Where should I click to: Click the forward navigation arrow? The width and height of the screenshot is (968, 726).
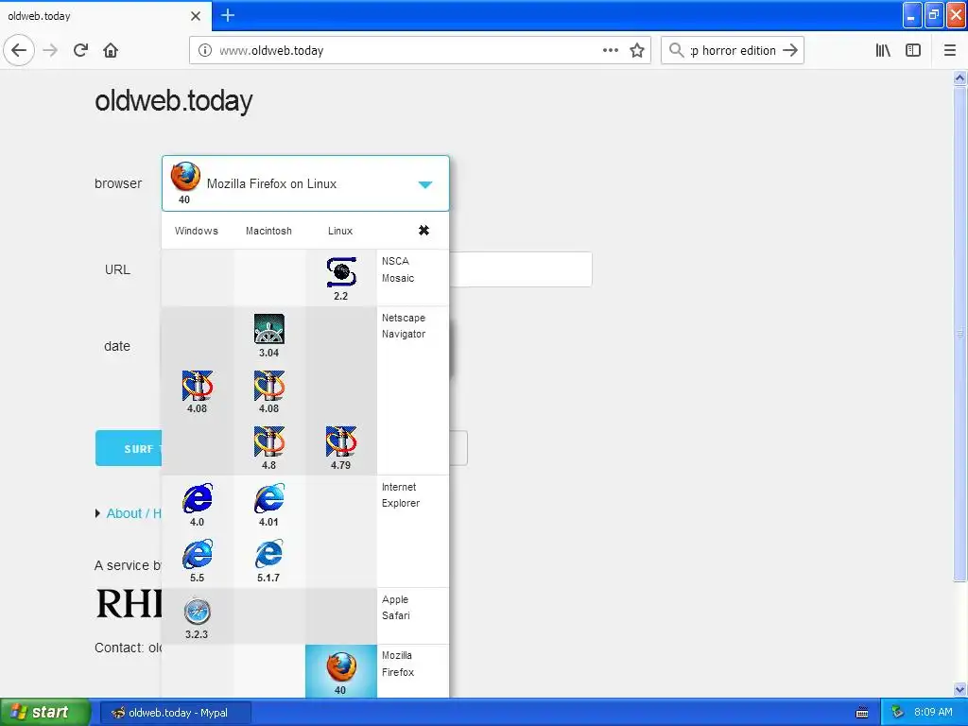pyautogui.click(x=50, y=50)
